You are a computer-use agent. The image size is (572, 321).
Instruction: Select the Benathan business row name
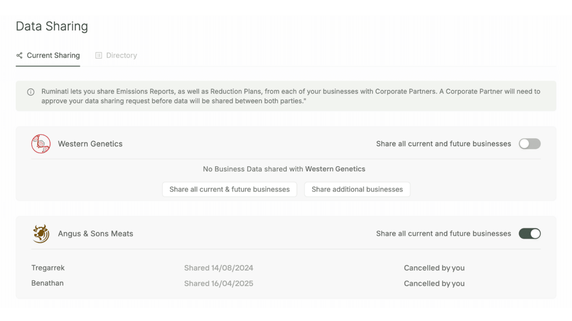pyautogui.click(x=47, y=283)
